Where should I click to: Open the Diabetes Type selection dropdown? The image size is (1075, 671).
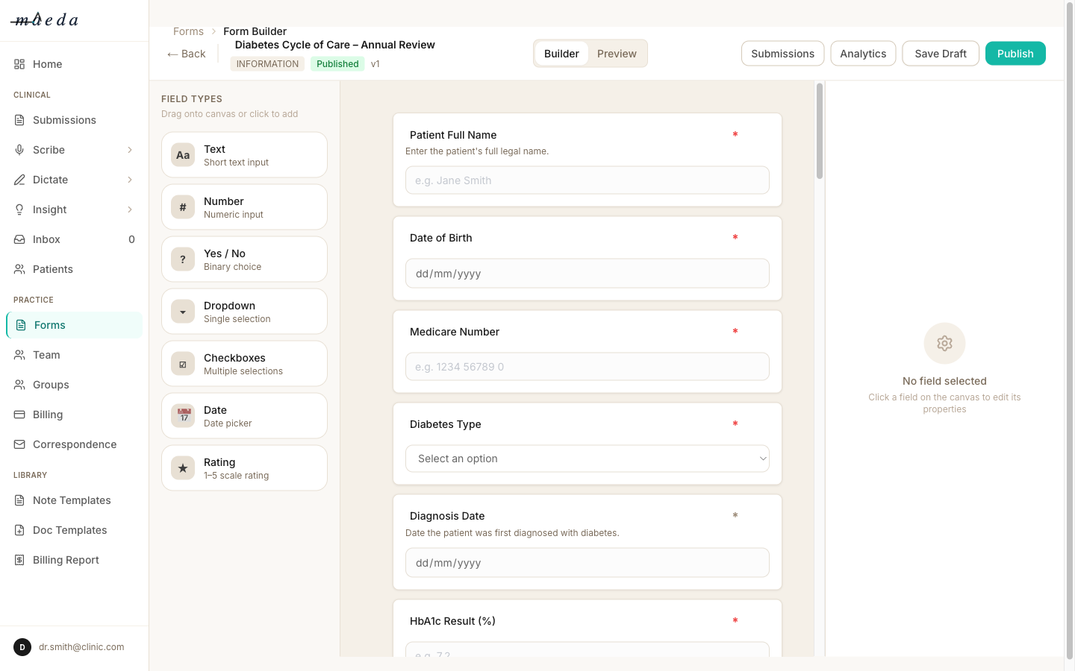coord(588,459)
